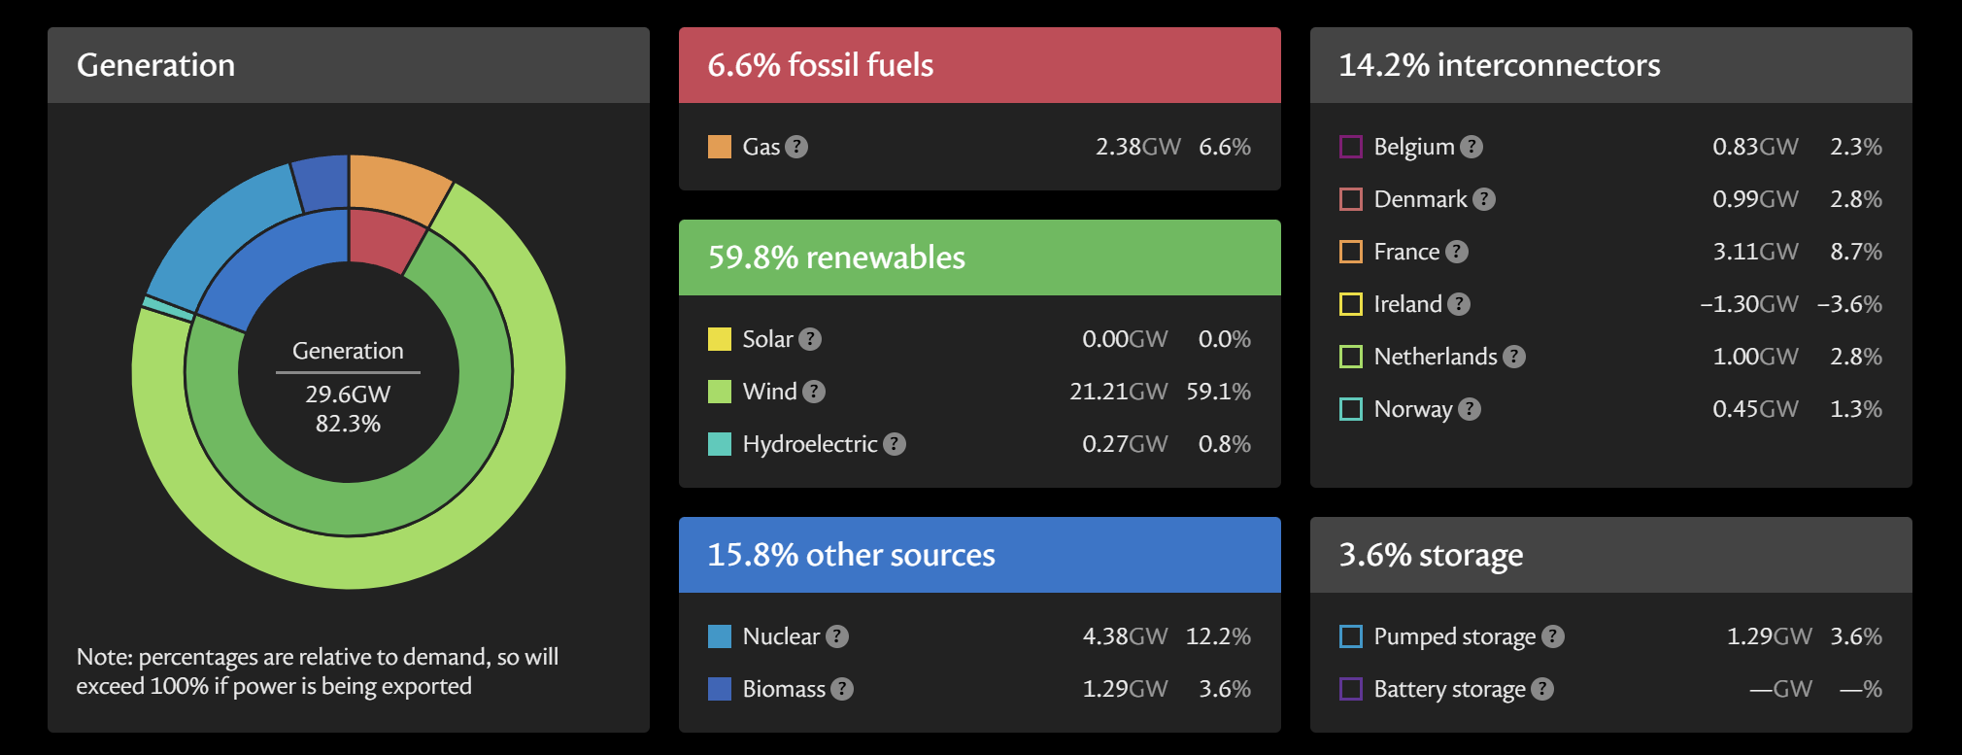The width and height of the screenshot is (1962, 755).
Task: Click the Netherlands help icon
Action: tap(1514, 357)
